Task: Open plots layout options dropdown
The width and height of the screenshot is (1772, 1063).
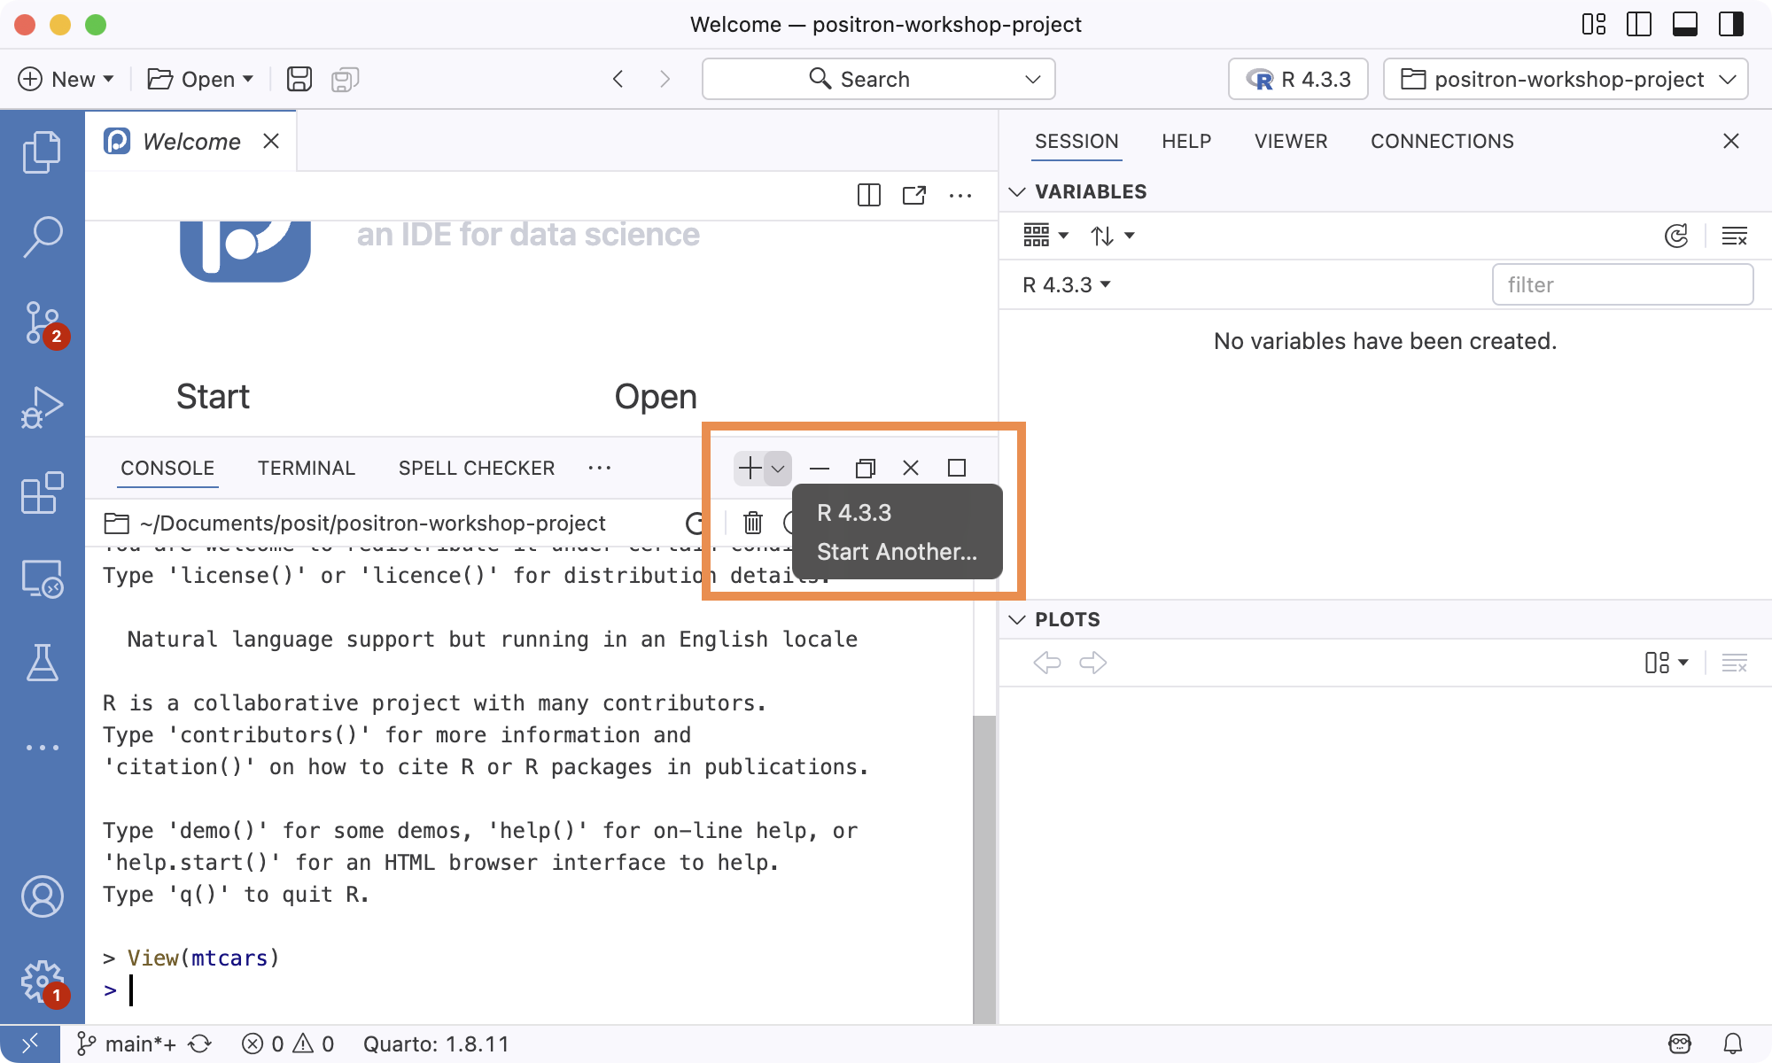Action: 1667,663
